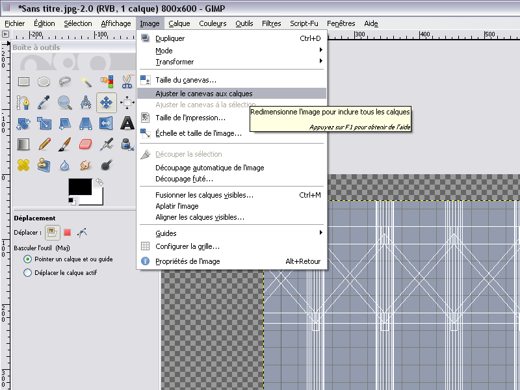Activate the Blur/Sharpen droplet tool
520x390 pixels.
(64, 165)
